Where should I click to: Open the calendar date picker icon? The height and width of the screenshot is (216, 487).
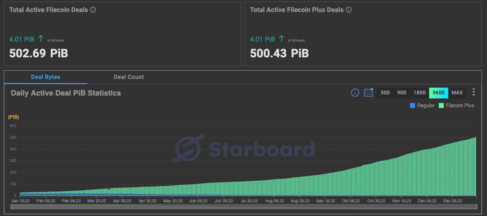tap(368, 92)
